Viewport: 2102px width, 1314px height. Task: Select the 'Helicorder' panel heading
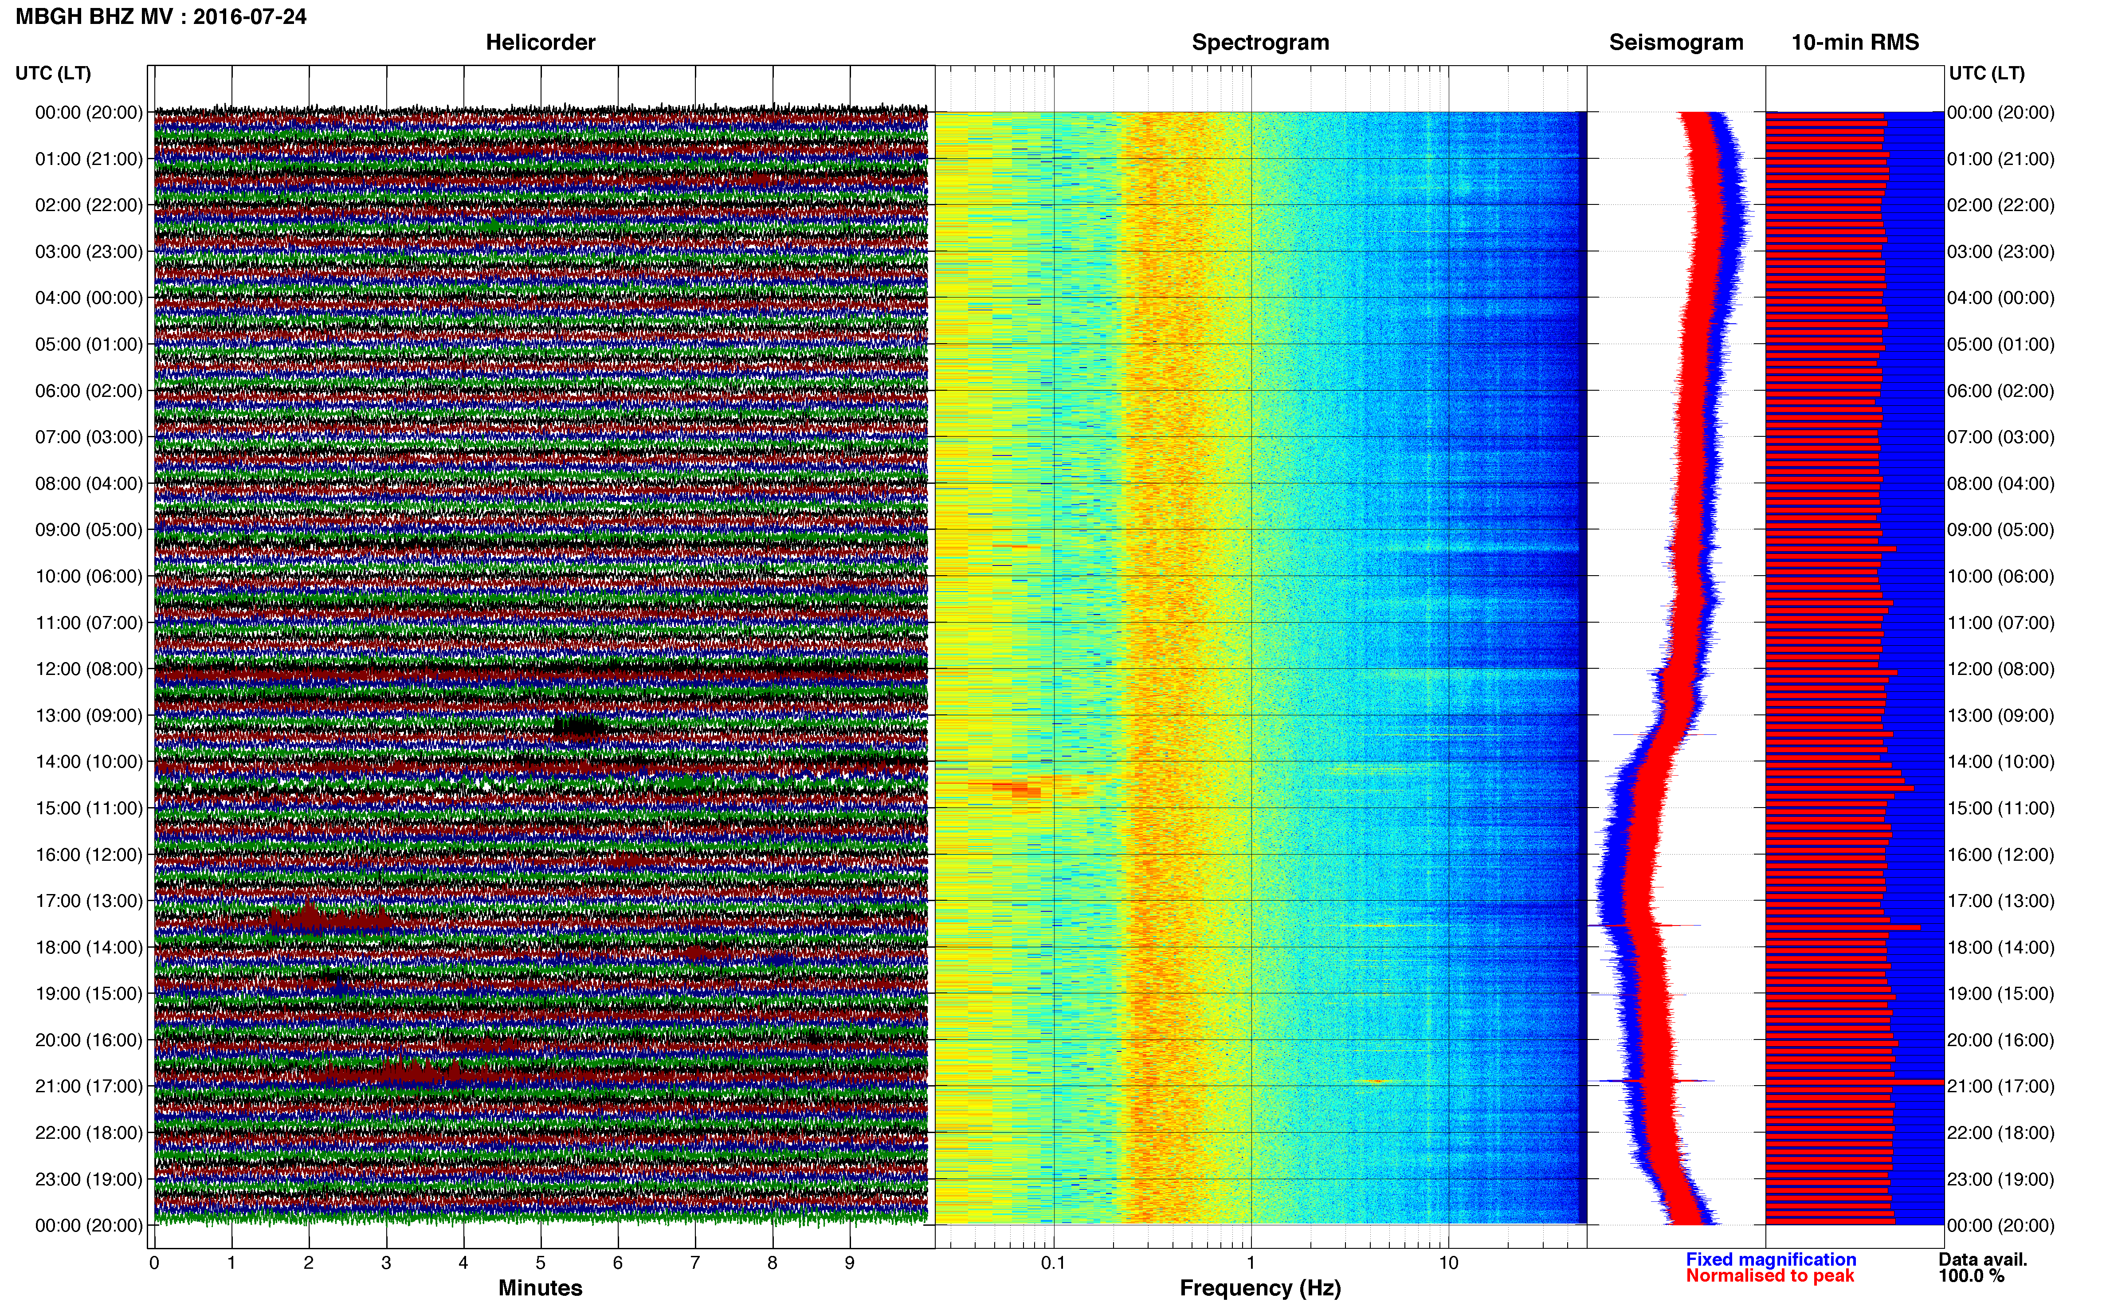pos(541,43)
